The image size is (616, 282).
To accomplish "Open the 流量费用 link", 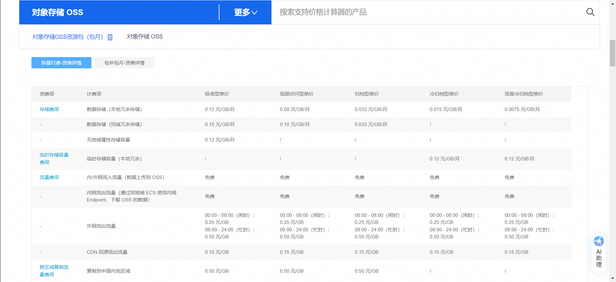I will click(49, 177).
